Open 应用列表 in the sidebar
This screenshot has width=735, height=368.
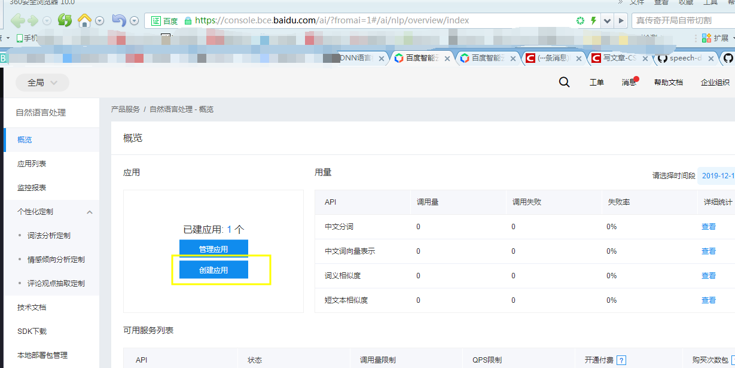click(51, 164)
